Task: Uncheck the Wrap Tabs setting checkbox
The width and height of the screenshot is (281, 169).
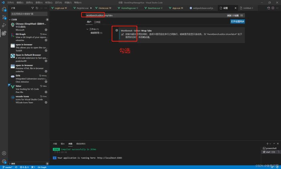Action: point(122,34)
